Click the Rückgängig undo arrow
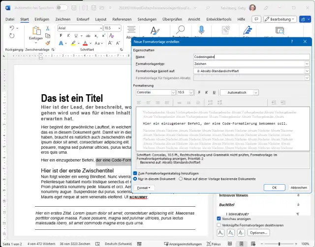 tap(12, 27)
